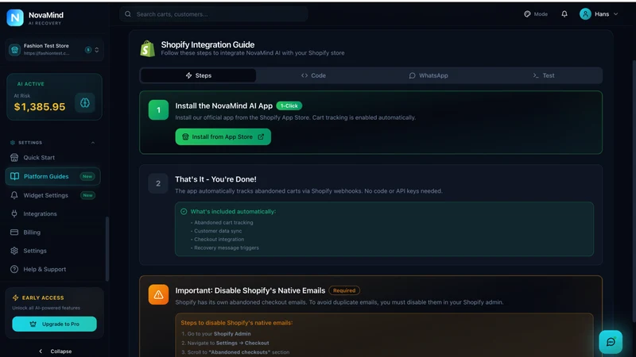Open Help & Support
This screenshot has width=636, height=357.
[52, 269]
